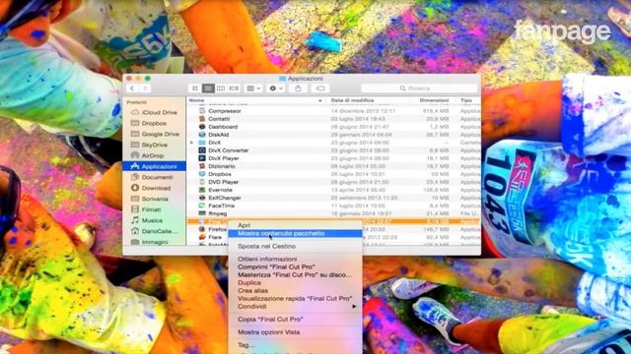Switch to list view in Finder toolbar

(x=208, y=88)
